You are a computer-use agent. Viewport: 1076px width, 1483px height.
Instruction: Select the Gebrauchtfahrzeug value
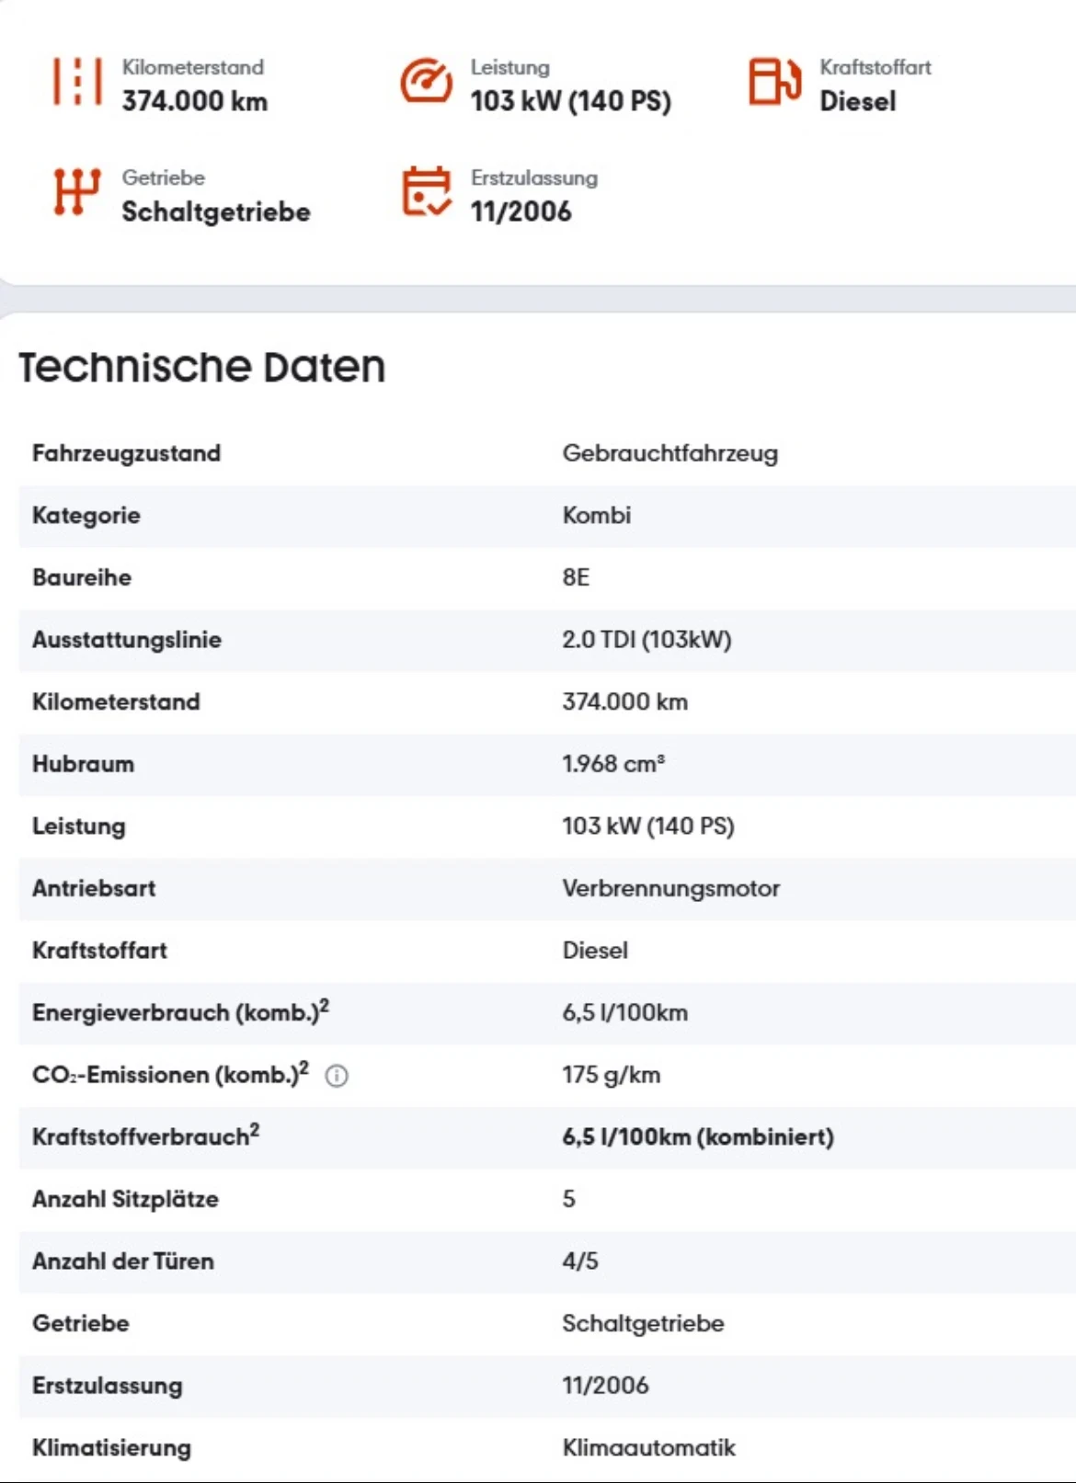670,453
